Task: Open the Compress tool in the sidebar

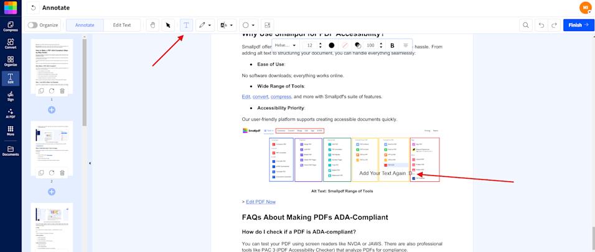Action: click(x=11, y=26)
